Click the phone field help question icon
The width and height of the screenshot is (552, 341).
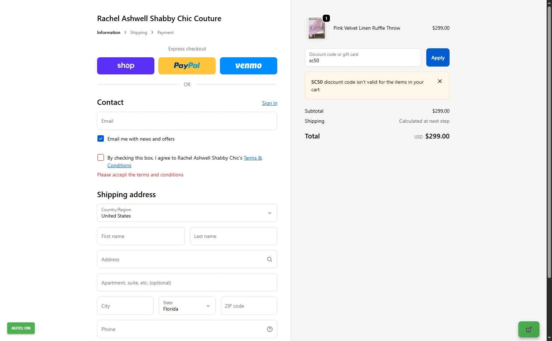[x=269, y=329]
